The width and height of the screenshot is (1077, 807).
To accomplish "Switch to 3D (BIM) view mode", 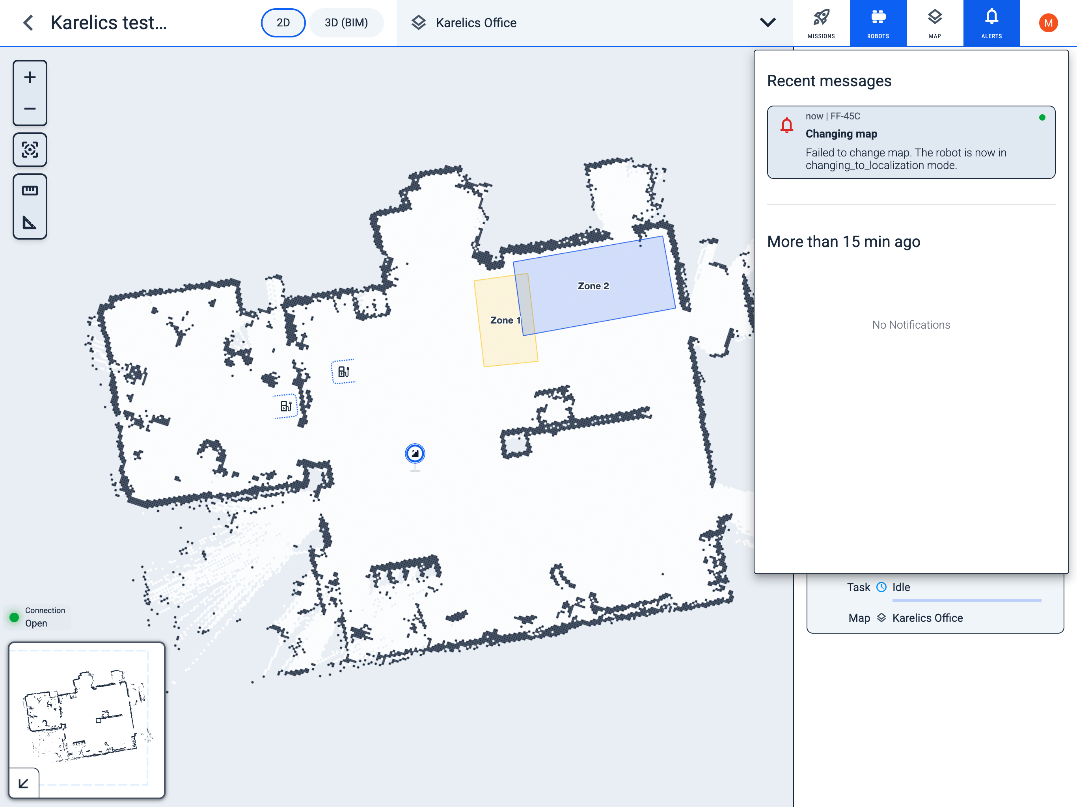I will point(346,22).
